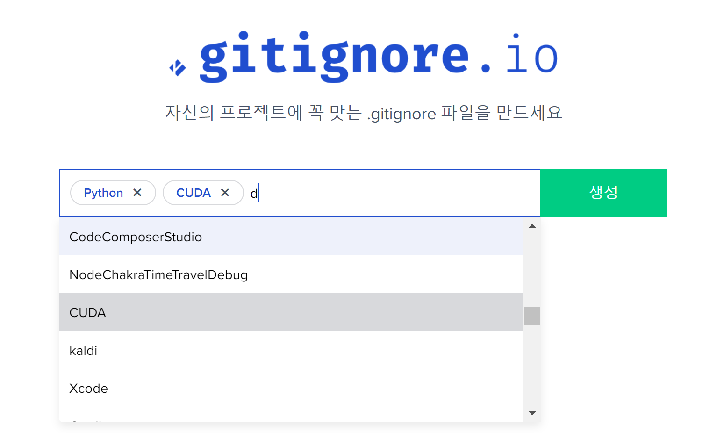717x433 pixels.
Task: Pick the CUDA suggestion in the dropdown
Action: 291,312
